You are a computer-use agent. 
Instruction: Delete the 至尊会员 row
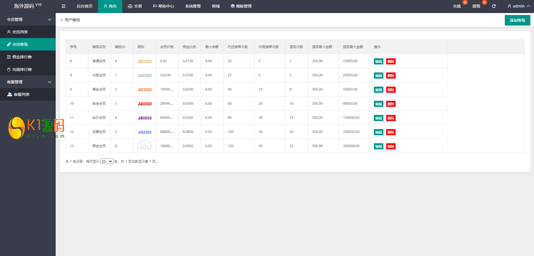click(x=391, y=132)
